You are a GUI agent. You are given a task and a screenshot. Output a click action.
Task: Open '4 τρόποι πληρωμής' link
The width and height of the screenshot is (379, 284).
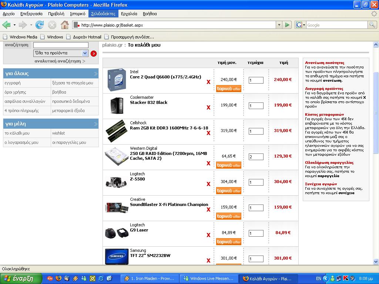(21, 111)
